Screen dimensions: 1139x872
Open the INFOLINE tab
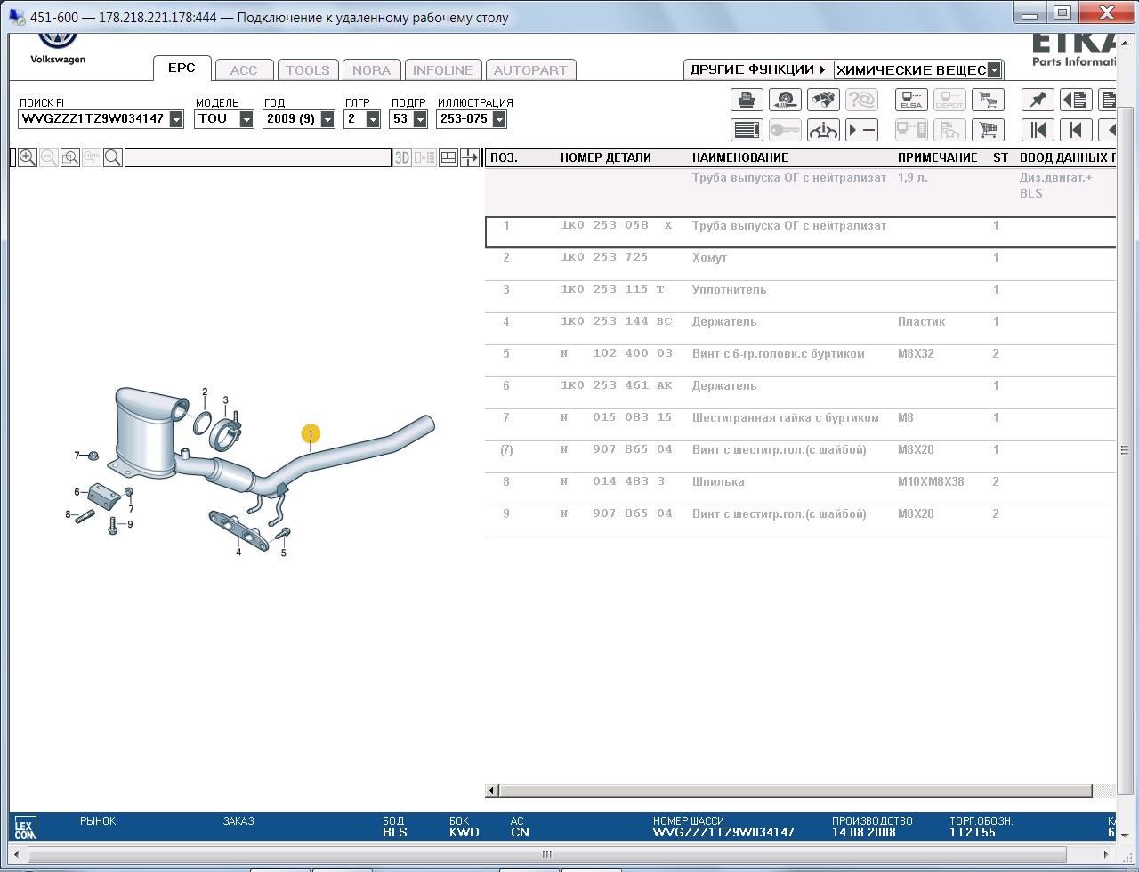[x=443, y=70]
